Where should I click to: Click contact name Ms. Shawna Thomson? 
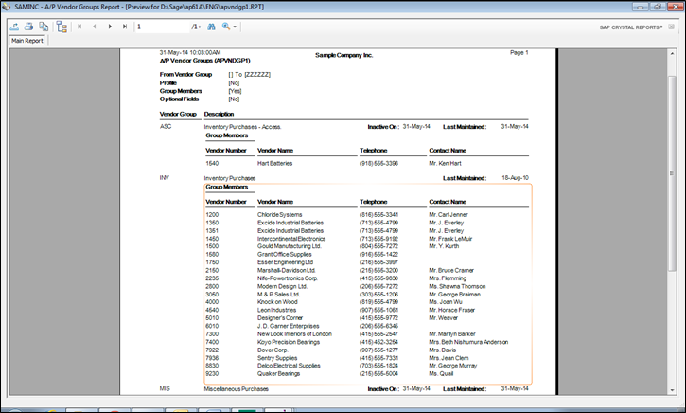pyautogui.click(x=457, y=286)
